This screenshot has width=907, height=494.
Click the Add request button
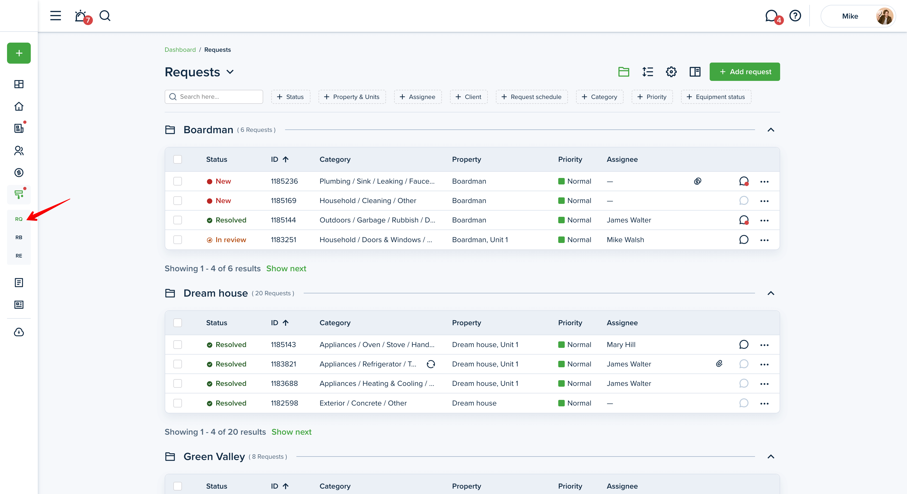point(744,72)
